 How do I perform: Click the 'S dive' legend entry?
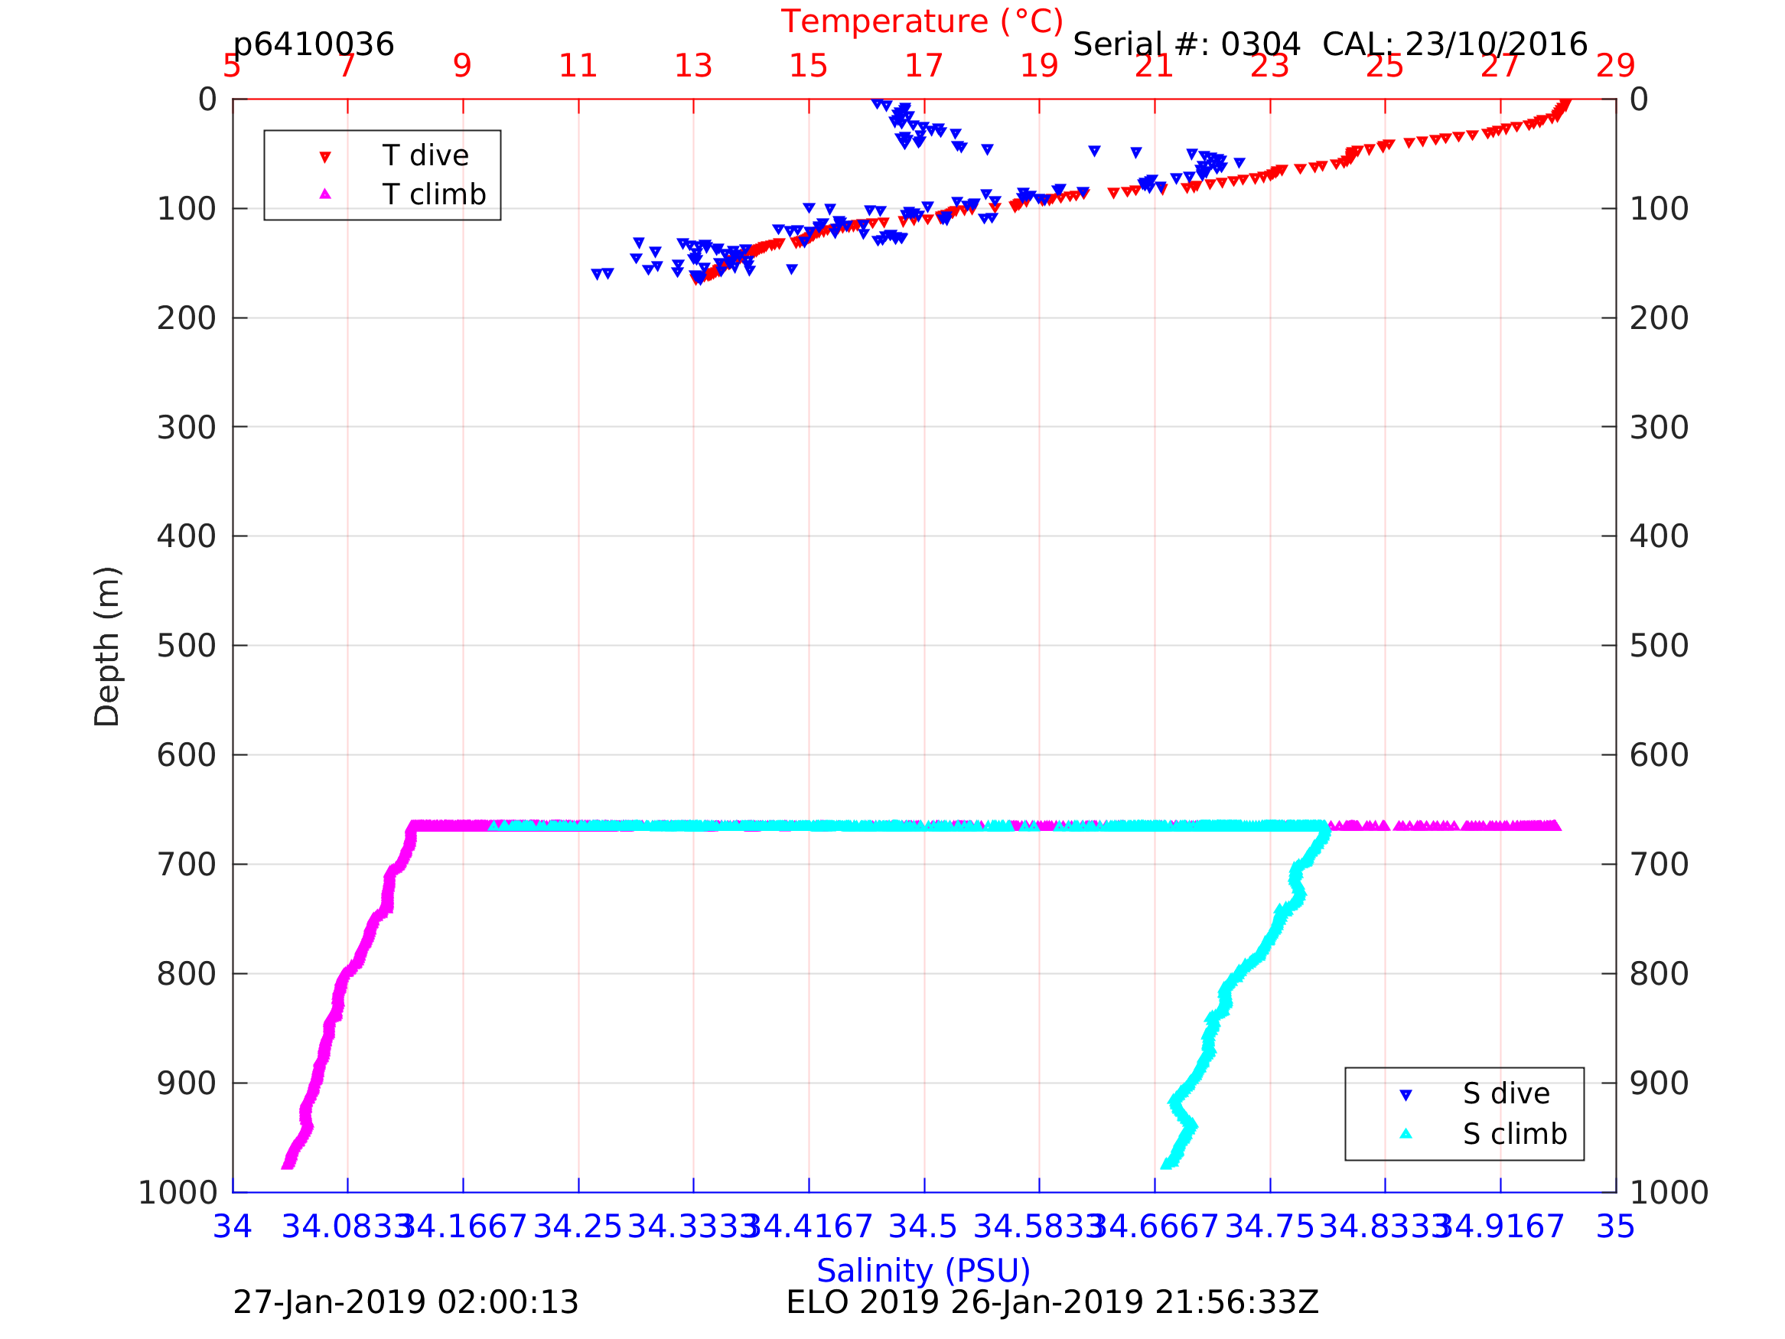[x=1507, y=1093]
